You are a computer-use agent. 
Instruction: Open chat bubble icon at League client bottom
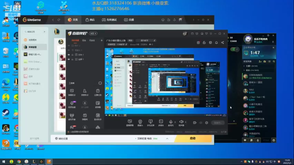(x=245, y=140)
